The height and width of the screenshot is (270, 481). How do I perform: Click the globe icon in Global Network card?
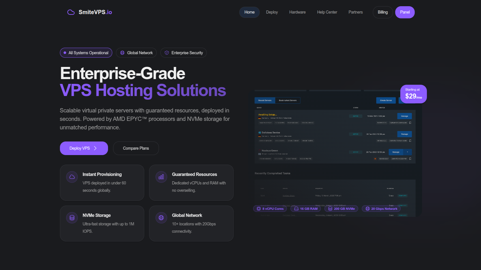161,218
